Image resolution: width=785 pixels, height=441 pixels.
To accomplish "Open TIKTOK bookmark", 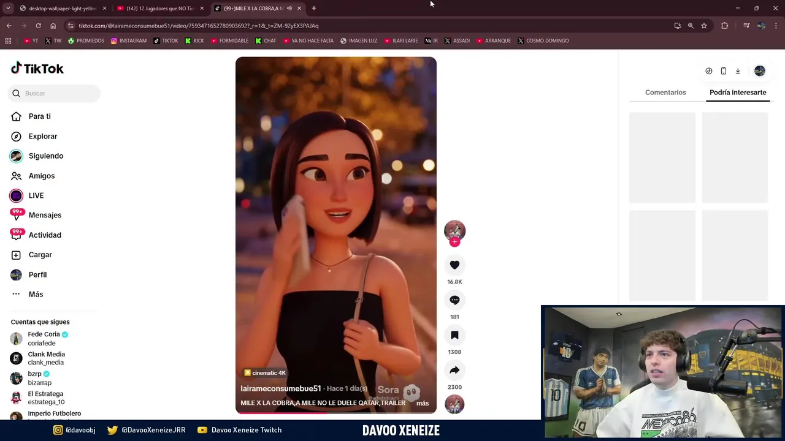I will click(166, 40).
